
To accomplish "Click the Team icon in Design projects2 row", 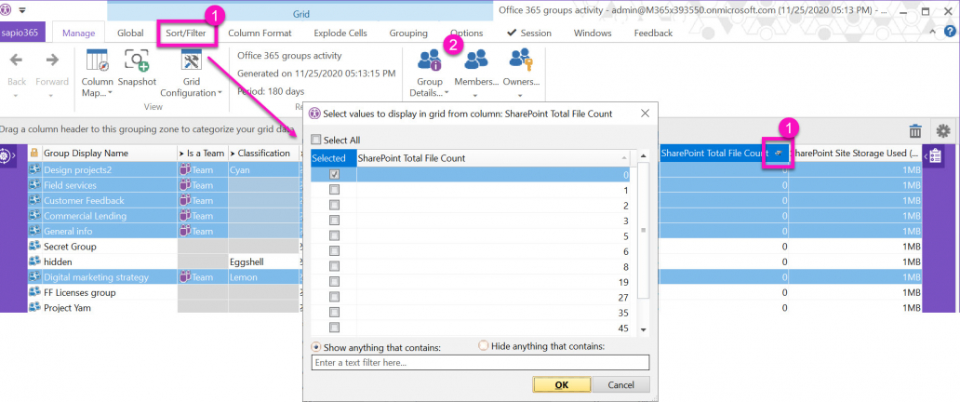I will [x=185, y=169].
